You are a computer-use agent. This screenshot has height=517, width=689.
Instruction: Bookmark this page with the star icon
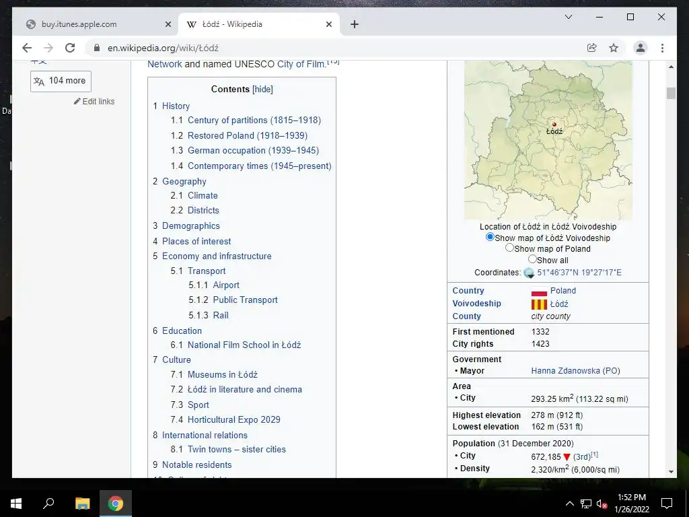click(614, 48)
